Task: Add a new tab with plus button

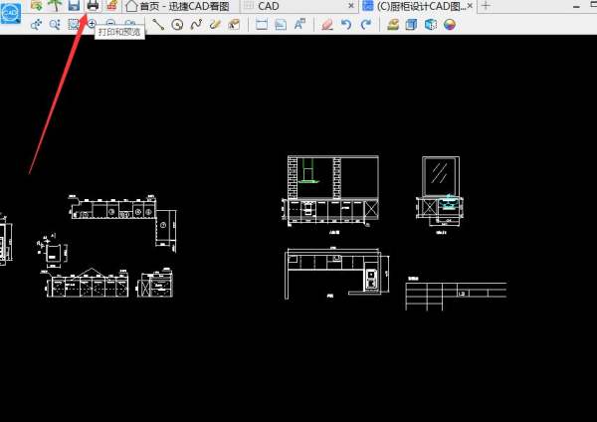Action: (487, 6)
